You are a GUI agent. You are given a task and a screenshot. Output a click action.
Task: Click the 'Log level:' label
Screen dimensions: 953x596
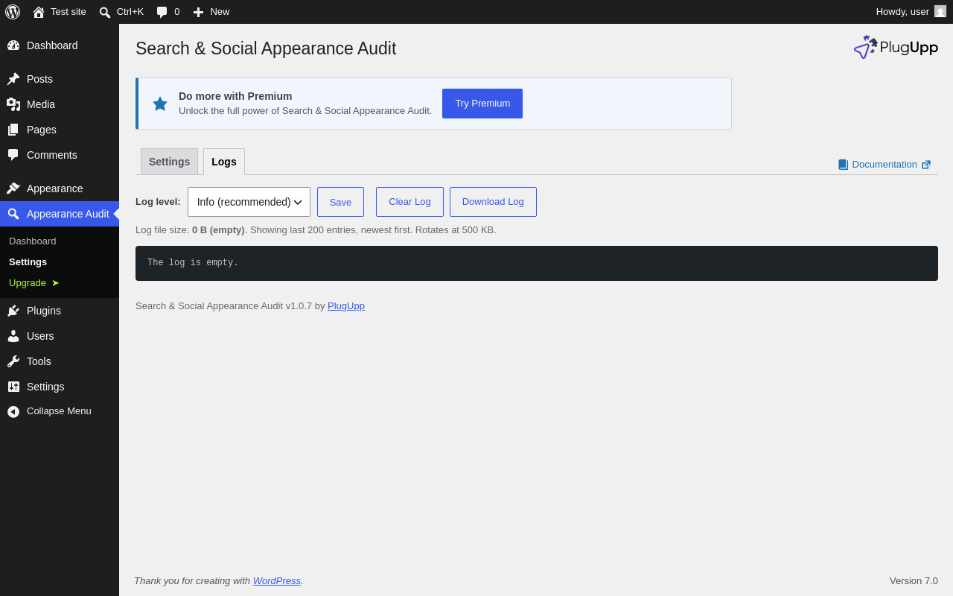click(x=158, y=202)
